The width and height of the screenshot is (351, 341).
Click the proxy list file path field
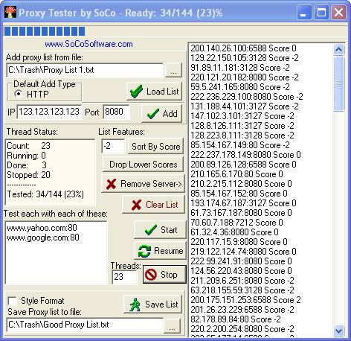(x=85, y=70)
